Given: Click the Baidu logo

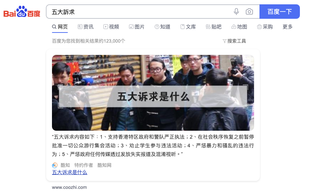Looking at the screenshot, I should point(22,12).
